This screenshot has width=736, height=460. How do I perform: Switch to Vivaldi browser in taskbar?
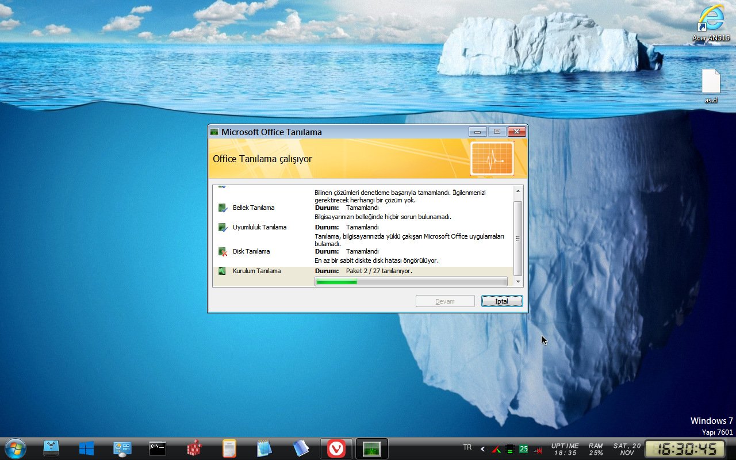[x=336, y=448]
